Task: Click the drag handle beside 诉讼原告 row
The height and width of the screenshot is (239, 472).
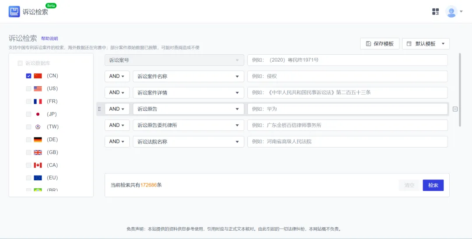Action: coord(99,109)
